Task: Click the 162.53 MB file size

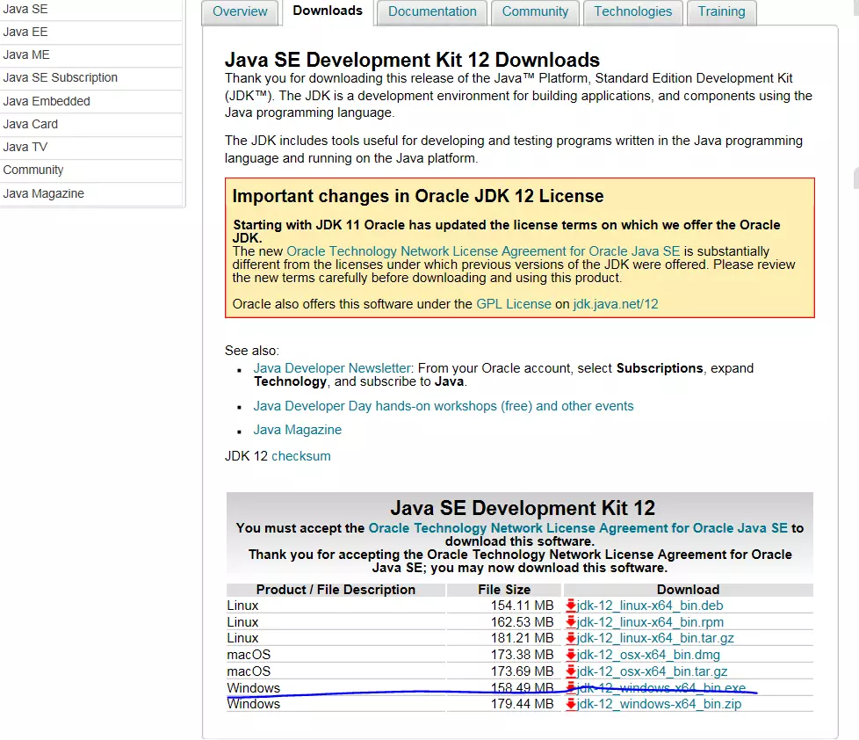Action: [522, 621]
